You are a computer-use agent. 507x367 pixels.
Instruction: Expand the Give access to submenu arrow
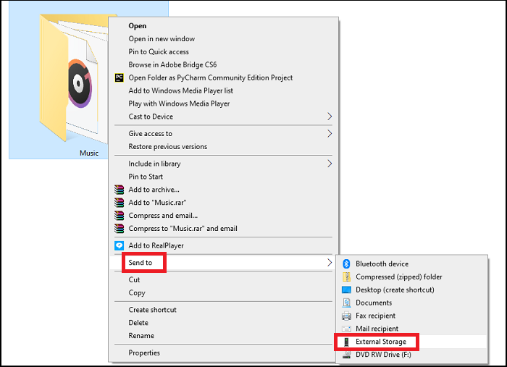[330, 134]
